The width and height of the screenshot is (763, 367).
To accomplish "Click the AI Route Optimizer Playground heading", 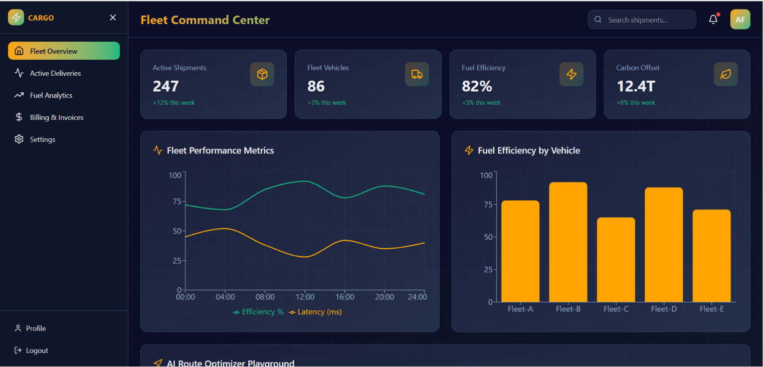I will [231, 363].
